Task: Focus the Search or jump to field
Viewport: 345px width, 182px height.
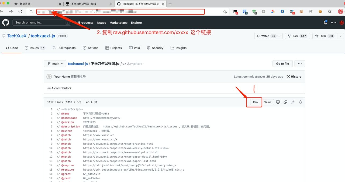Action: point(42,23)
